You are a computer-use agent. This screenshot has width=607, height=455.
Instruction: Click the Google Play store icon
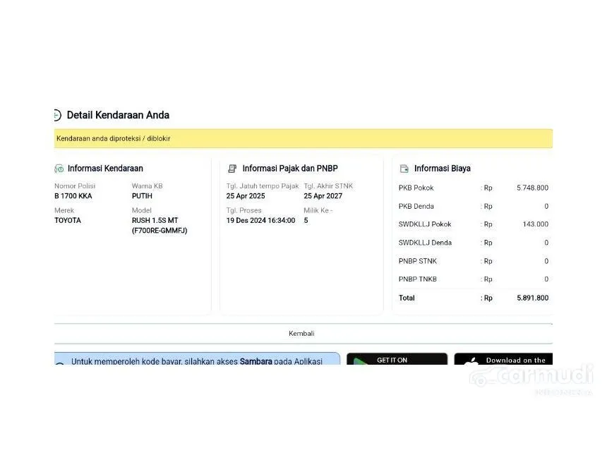click(x=361, y=362)
